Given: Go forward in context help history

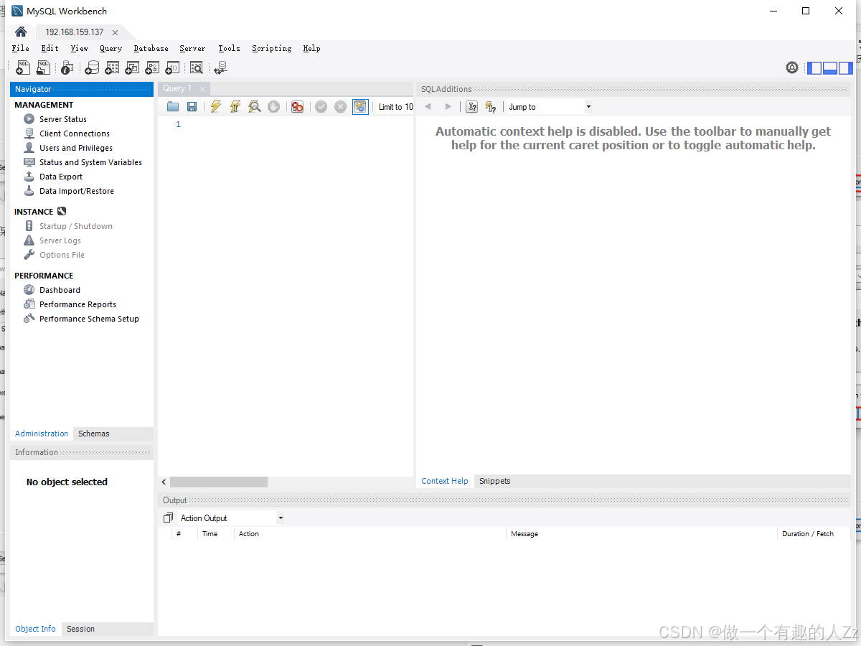Looking at the screenshot, I should tap(448, 107).
